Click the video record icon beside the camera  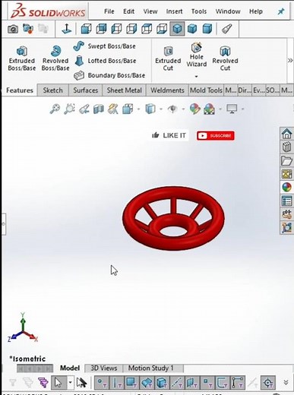[28, 29]
